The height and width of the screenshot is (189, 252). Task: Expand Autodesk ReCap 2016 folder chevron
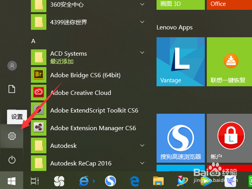[142, 163]
